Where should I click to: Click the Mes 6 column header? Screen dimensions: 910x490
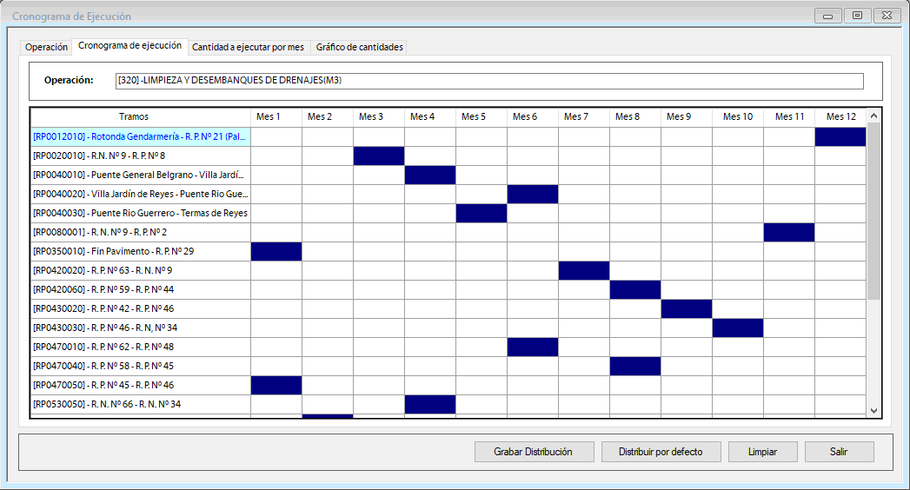524,116
